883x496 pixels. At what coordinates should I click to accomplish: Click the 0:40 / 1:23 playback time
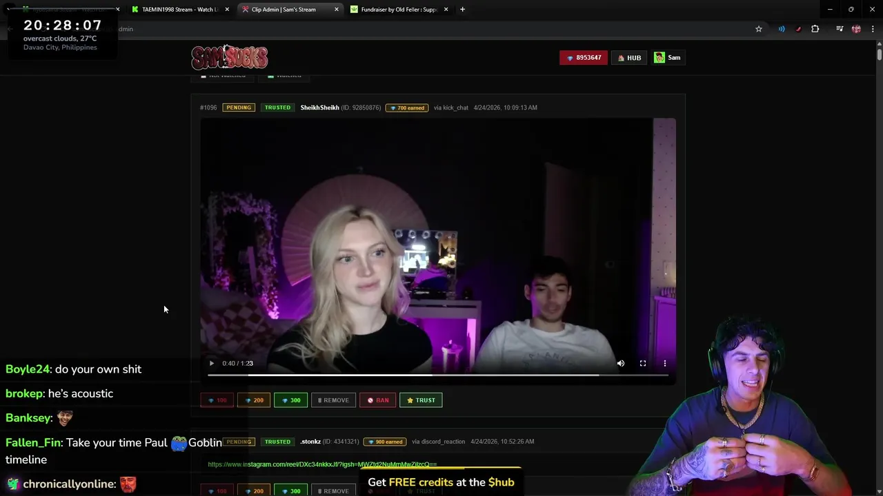click(x=237, y=363)
